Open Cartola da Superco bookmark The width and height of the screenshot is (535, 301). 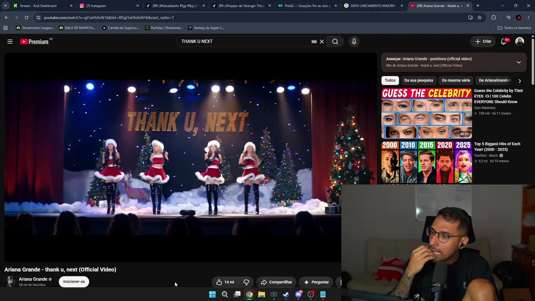(x=120, y=28)
